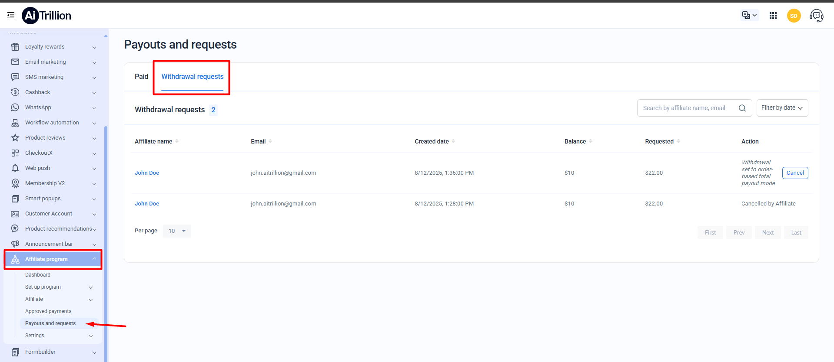The width and height of the screenshot is (834, 362).
Task: Cancel the pending withdrawal request
Action: pyautogui.click(x=795, y=173)
